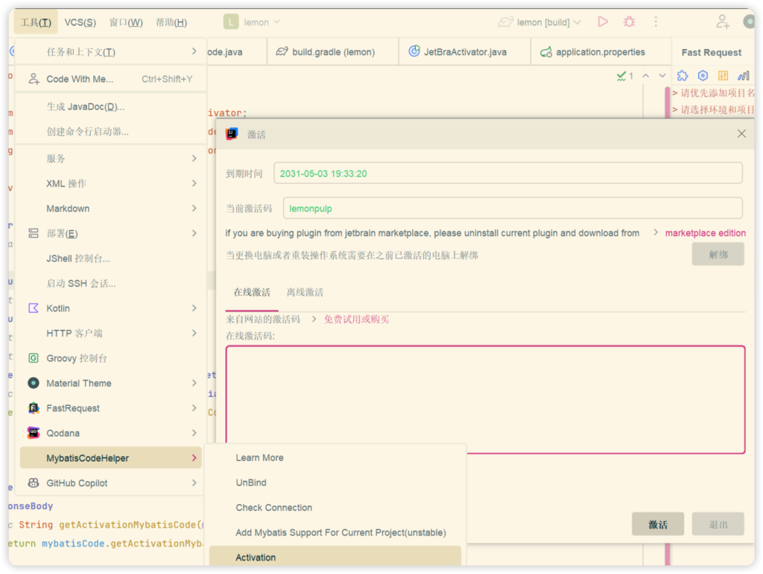This screenshot has height=574, width=763.
Task: Click the Kotlin icon in menu
Action: tap(33, 308)
